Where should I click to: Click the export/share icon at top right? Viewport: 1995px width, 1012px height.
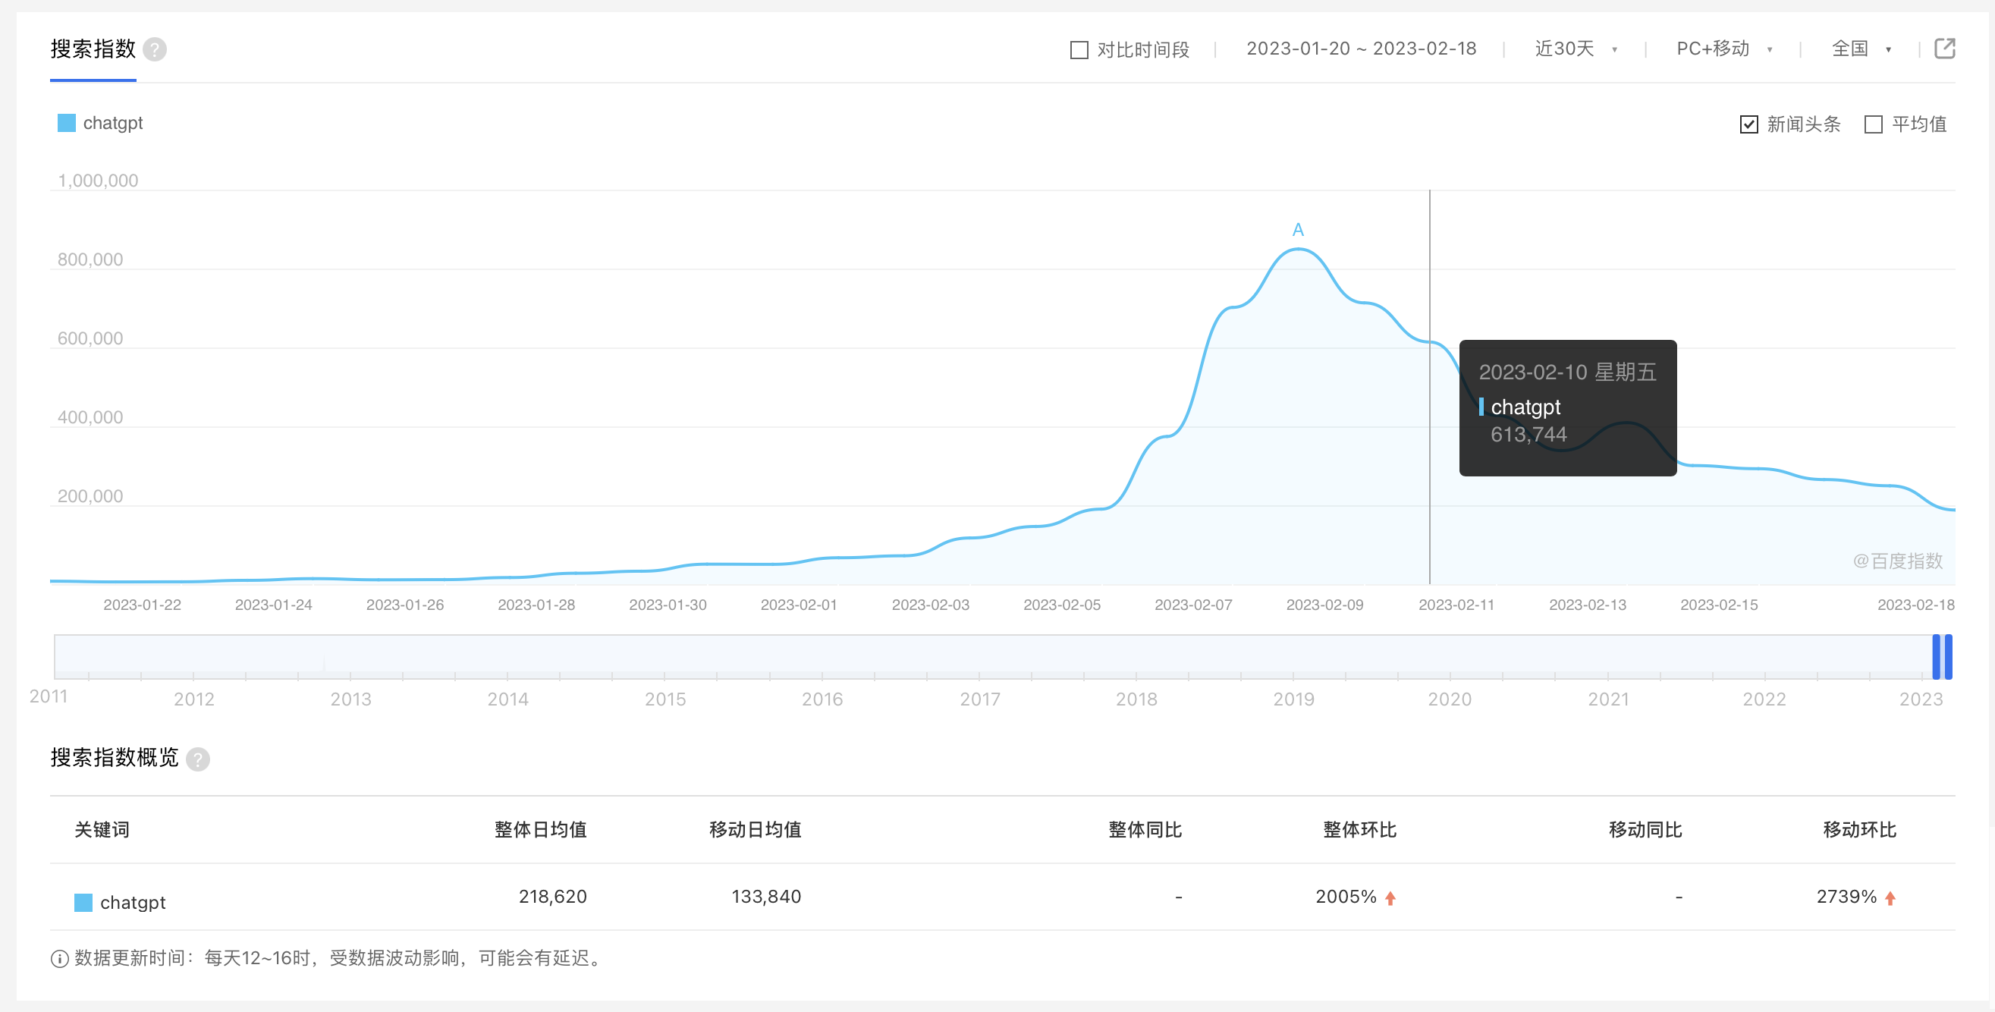[1945, 49]
